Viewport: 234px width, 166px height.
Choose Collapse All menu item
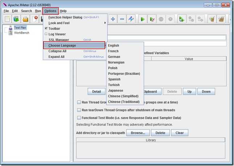tap(75, 51)
